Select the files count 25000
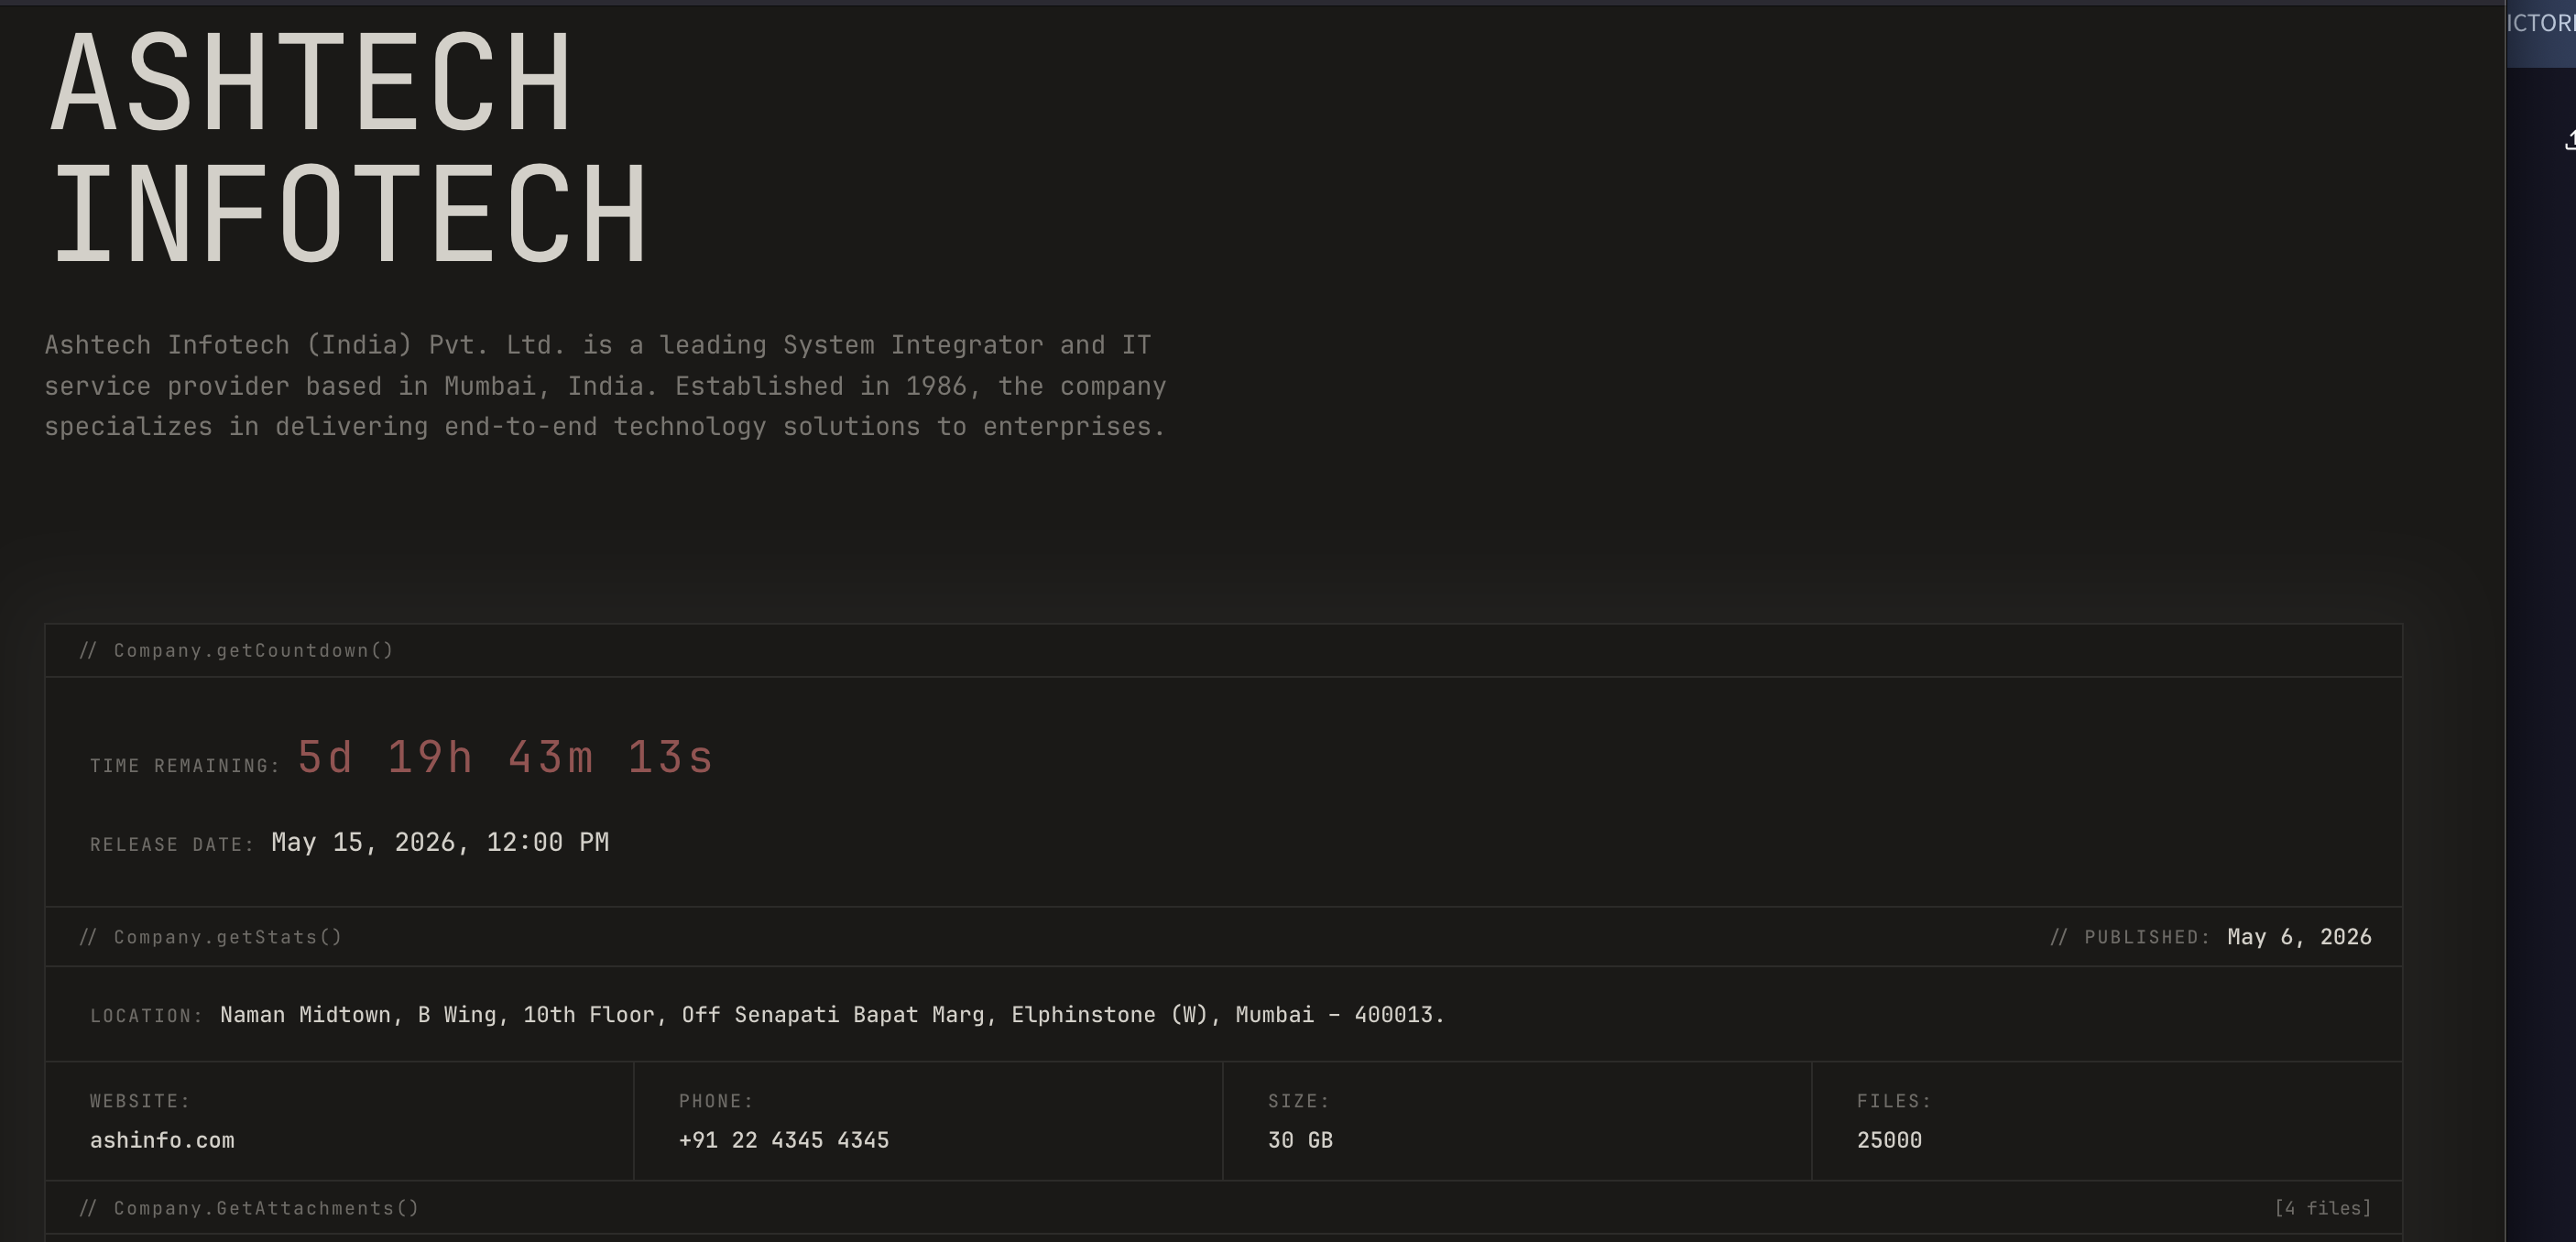 coord(1889,1140)
